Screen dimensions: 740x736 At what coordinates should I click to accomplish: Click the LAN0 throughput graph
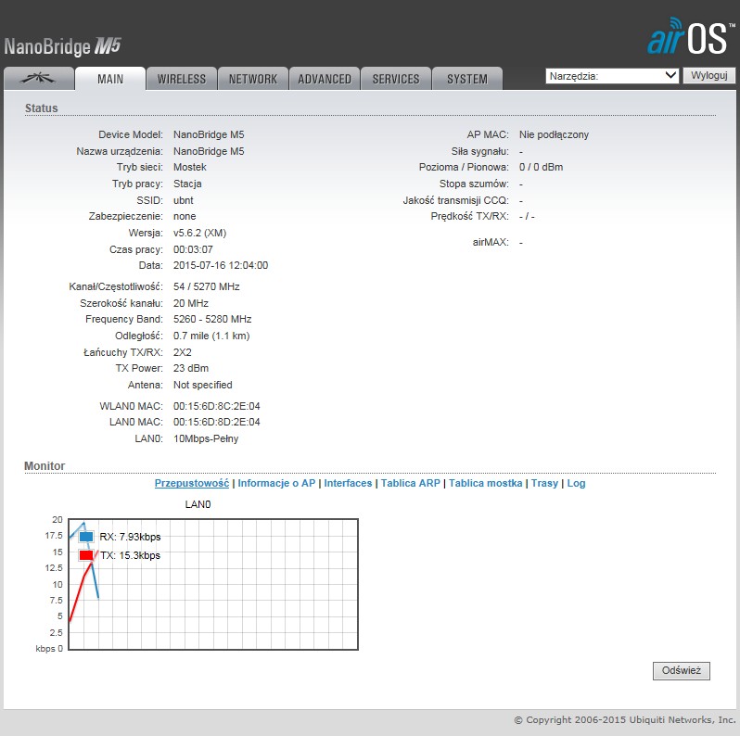pyautogui.click(x=213, y=584)
